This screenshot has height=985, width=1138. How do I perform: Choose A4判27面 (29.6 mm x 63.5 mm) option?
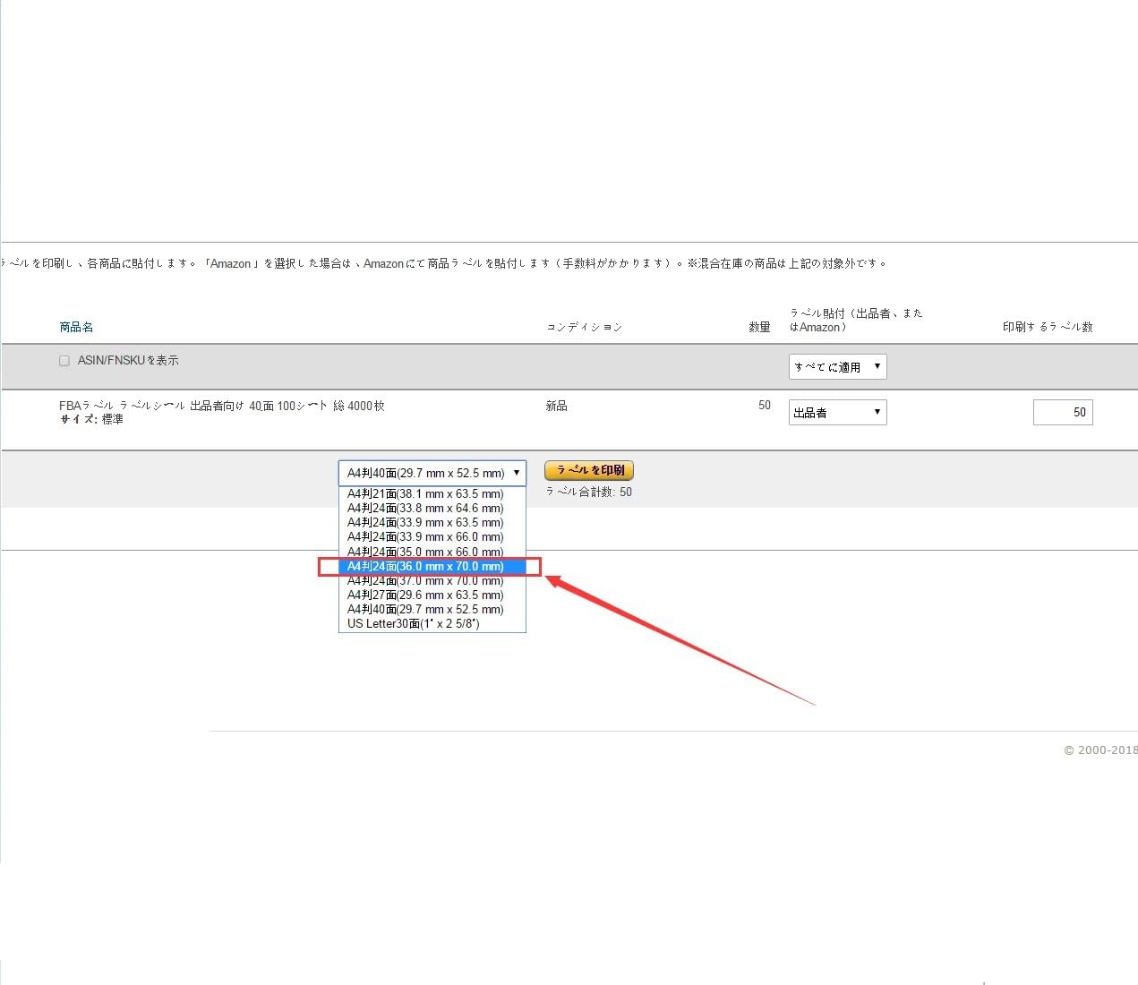425,595
